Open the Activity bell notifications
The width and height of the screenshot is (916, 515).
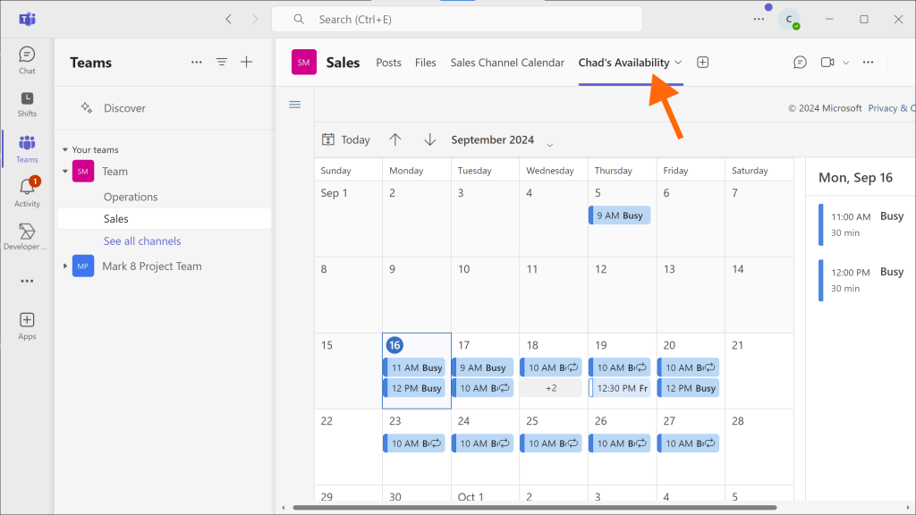click(27, 193)
